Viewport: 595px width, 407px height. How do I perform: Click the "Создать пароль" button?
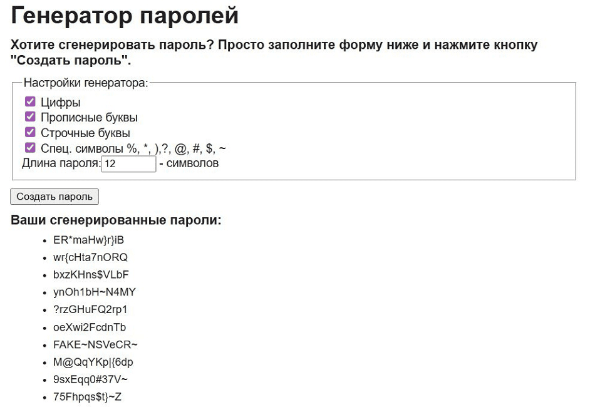tap(53, 196)
